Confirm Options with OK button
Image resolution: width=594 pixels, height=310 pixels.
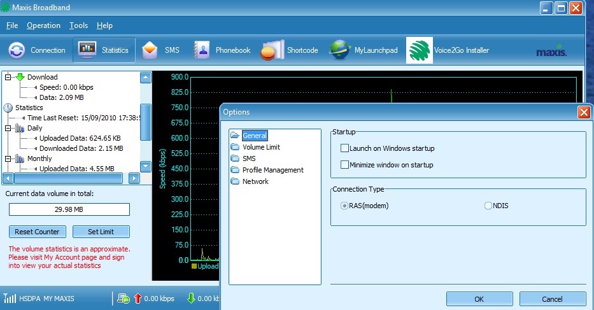pos(479,299)
